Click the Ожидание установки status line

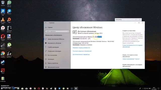click(x=82, y=45)
